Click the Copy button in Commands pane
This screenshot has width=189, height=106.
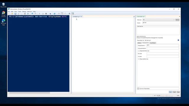tap(178, 92)
